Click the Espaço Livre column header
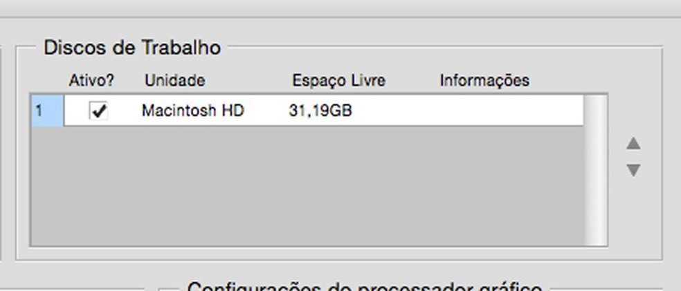Screen dimensions: 681x291 tap(338, 81)
